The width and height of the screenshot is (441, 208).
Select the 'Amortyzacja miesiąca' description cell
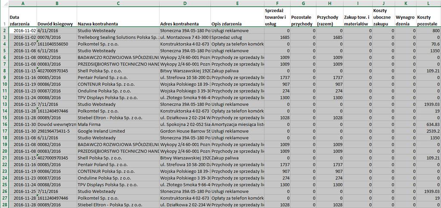237,124
